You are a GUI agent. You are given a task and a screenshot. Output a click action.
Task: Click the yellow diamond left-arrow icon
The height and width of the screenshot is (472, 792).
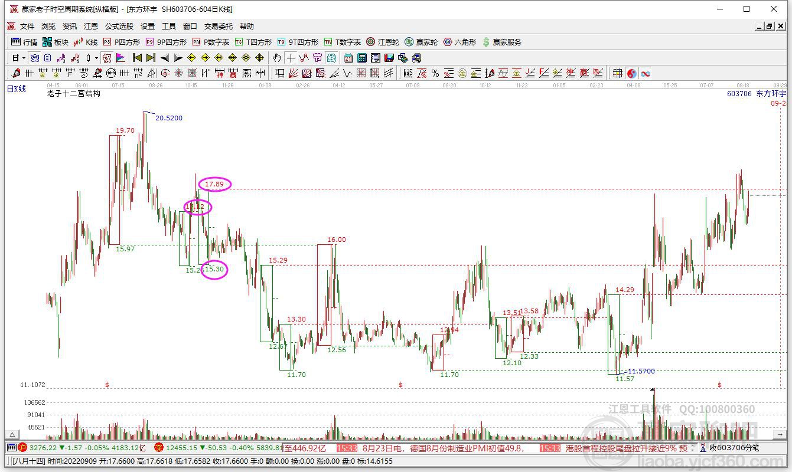click(x=191, y=58)
